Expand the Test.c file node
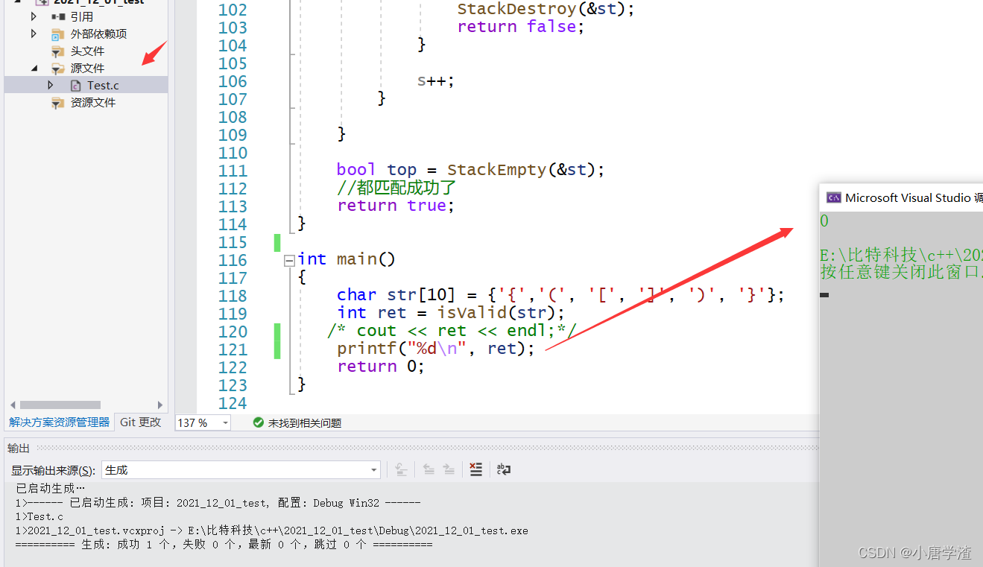The image size is (983, 567). [x=51, y=85]
